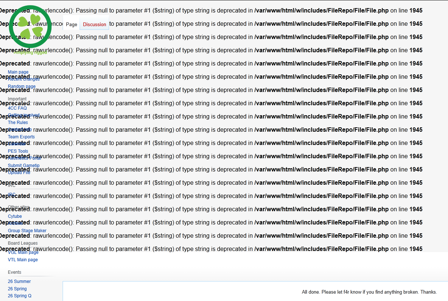The height and width of the screenshot is (301, 448).
Task: Switch to the Page tab
Action: (x=71, y=25)
